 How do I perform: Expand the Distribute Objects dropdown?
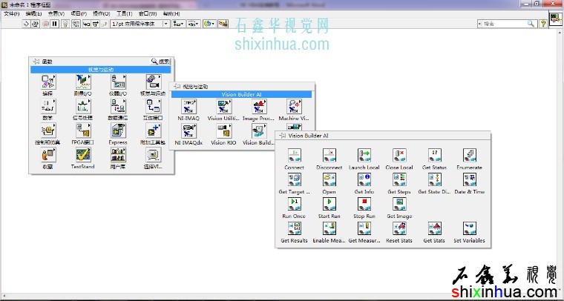pos(195,24)
